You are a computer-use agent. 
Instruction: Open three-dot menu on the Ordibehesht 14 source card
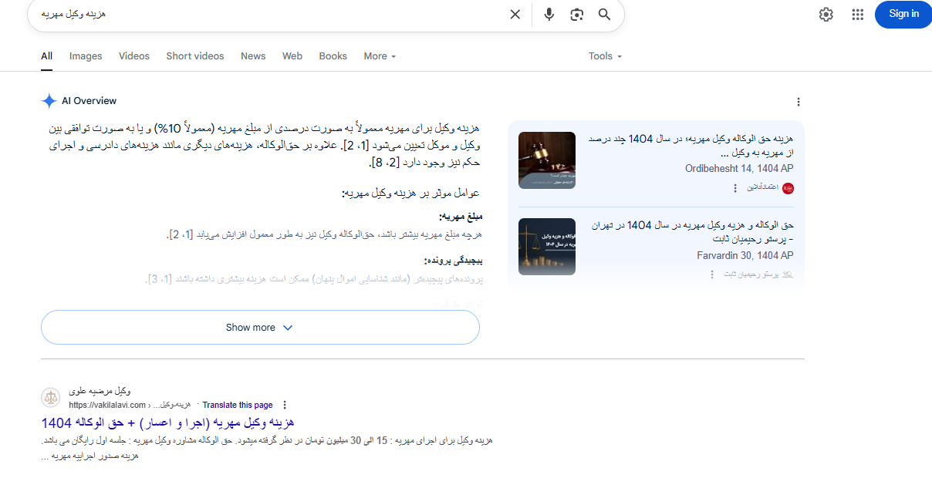735,188
